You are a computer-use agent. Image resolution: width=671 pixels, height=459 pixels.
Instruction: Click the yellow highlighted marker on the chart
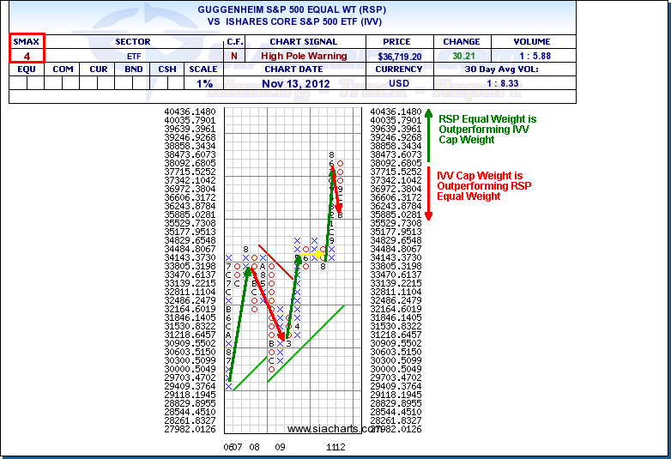317,254
